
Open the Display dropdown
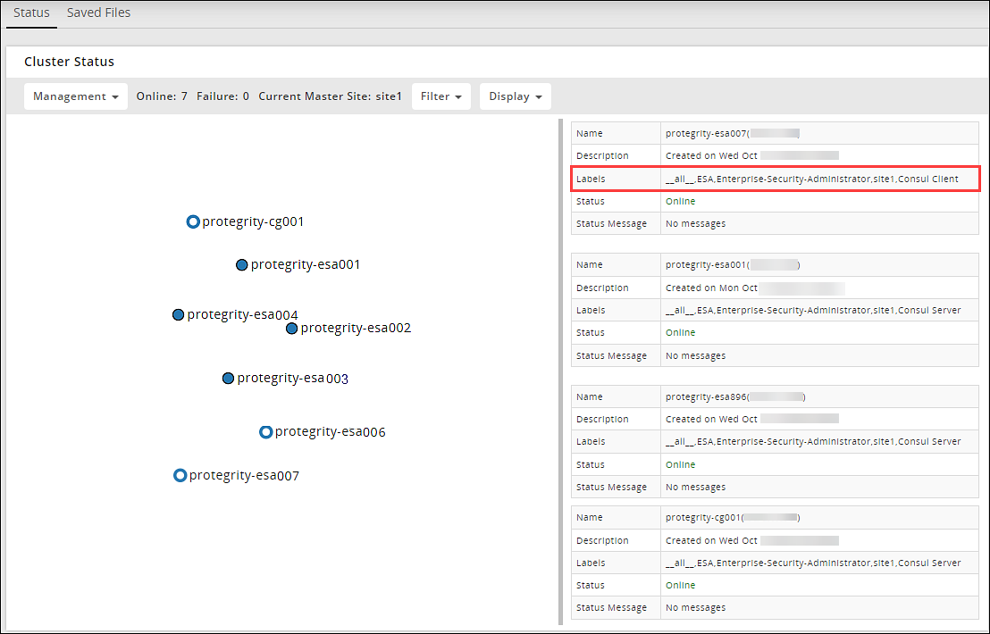(x=515, y=96)
